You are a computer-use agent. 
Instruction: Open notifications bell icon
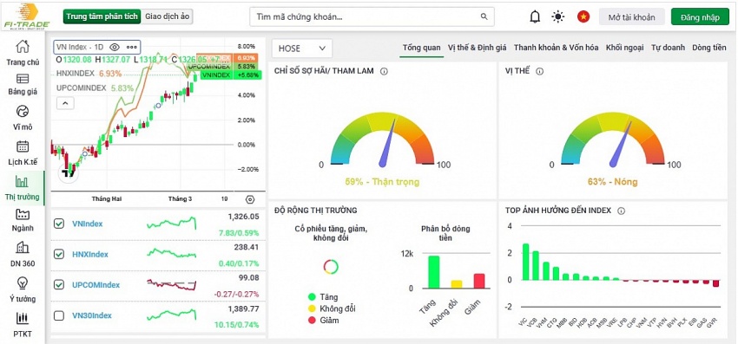[535, 17]
